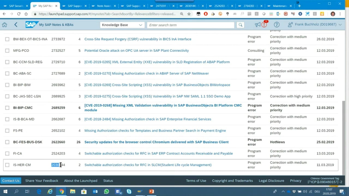The height and width of the screenshot is (196, 349).
Task: Tick the checkbox for MFG-PCO row
Action: (x=7, y=51)
